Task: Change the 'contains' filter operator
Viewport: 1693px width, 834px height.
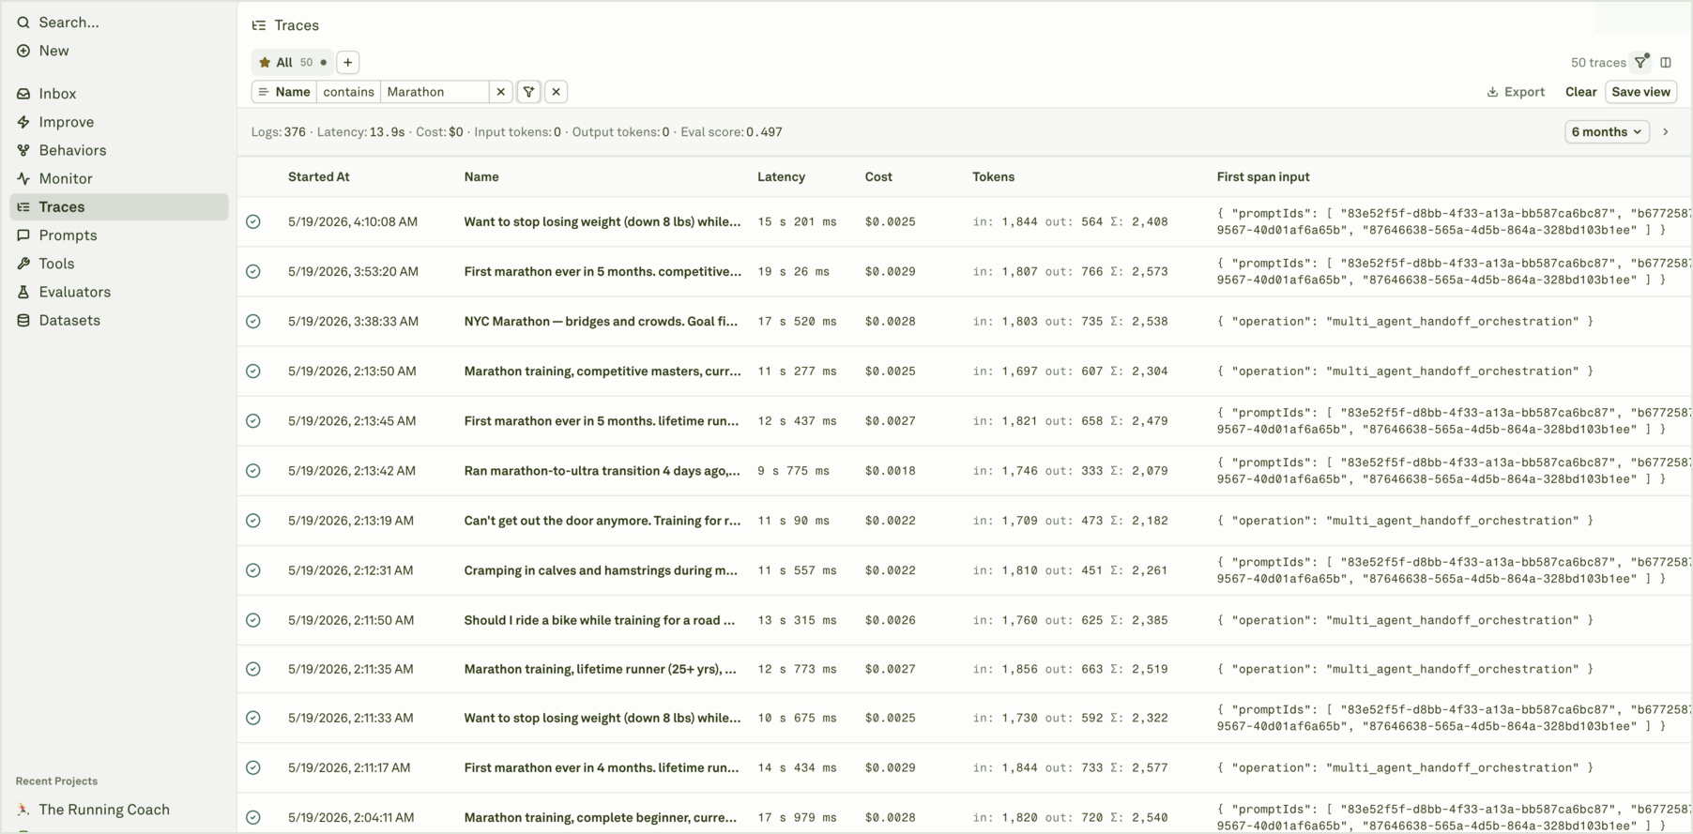Action: 348,92
